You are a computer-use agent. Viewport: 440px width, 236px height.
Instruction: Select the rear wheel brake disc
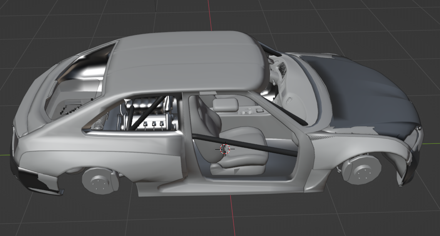100,180
